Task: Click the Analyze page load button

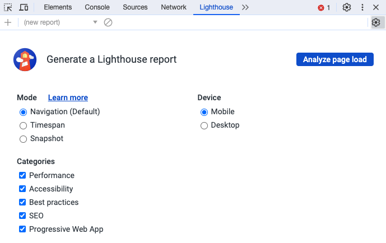Action: tap(334, 59)
